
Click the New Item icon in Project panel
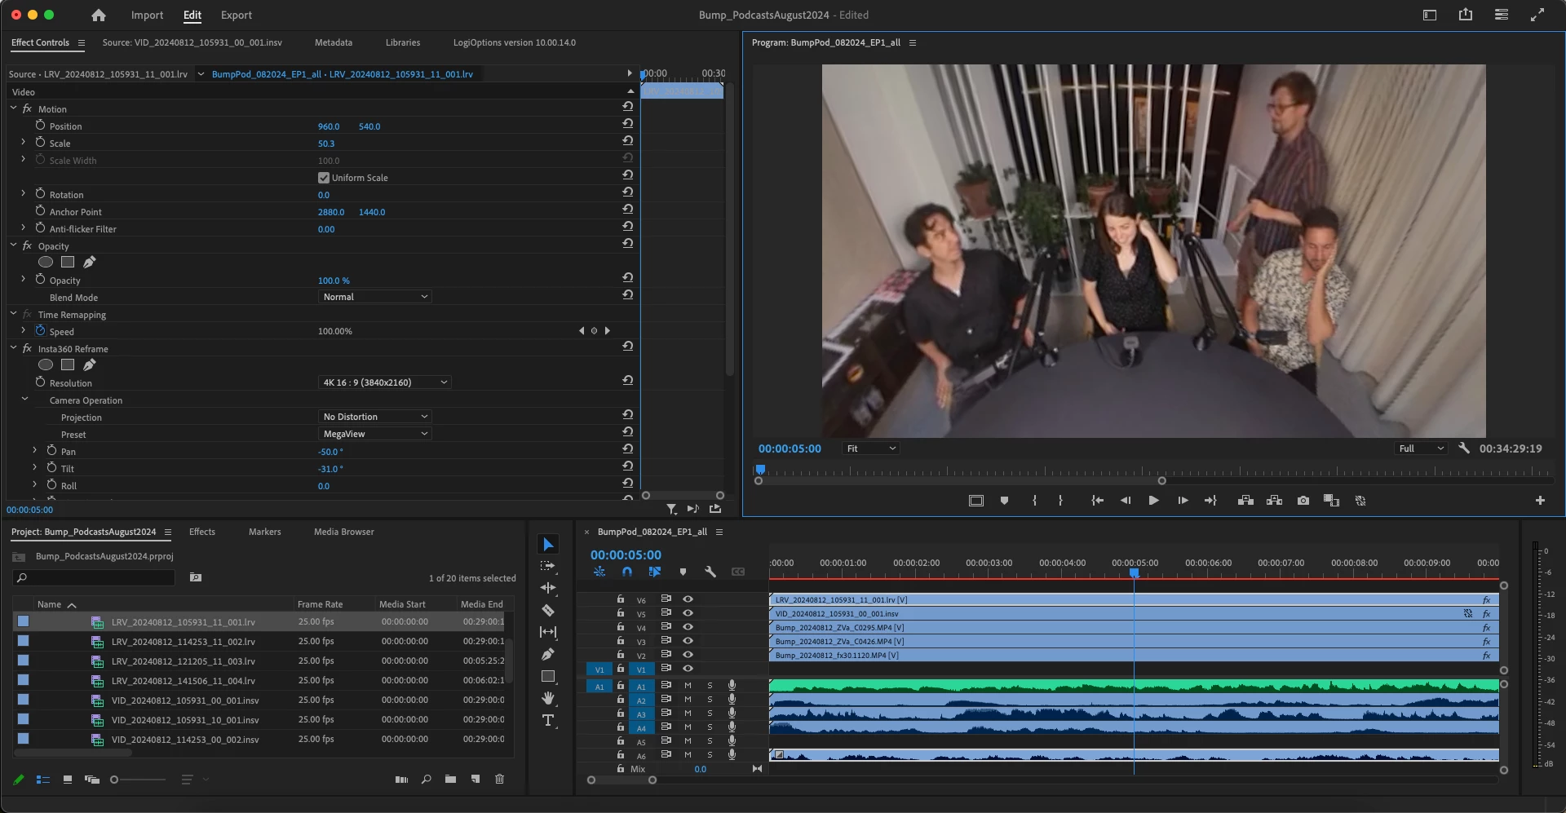(476, 780)
